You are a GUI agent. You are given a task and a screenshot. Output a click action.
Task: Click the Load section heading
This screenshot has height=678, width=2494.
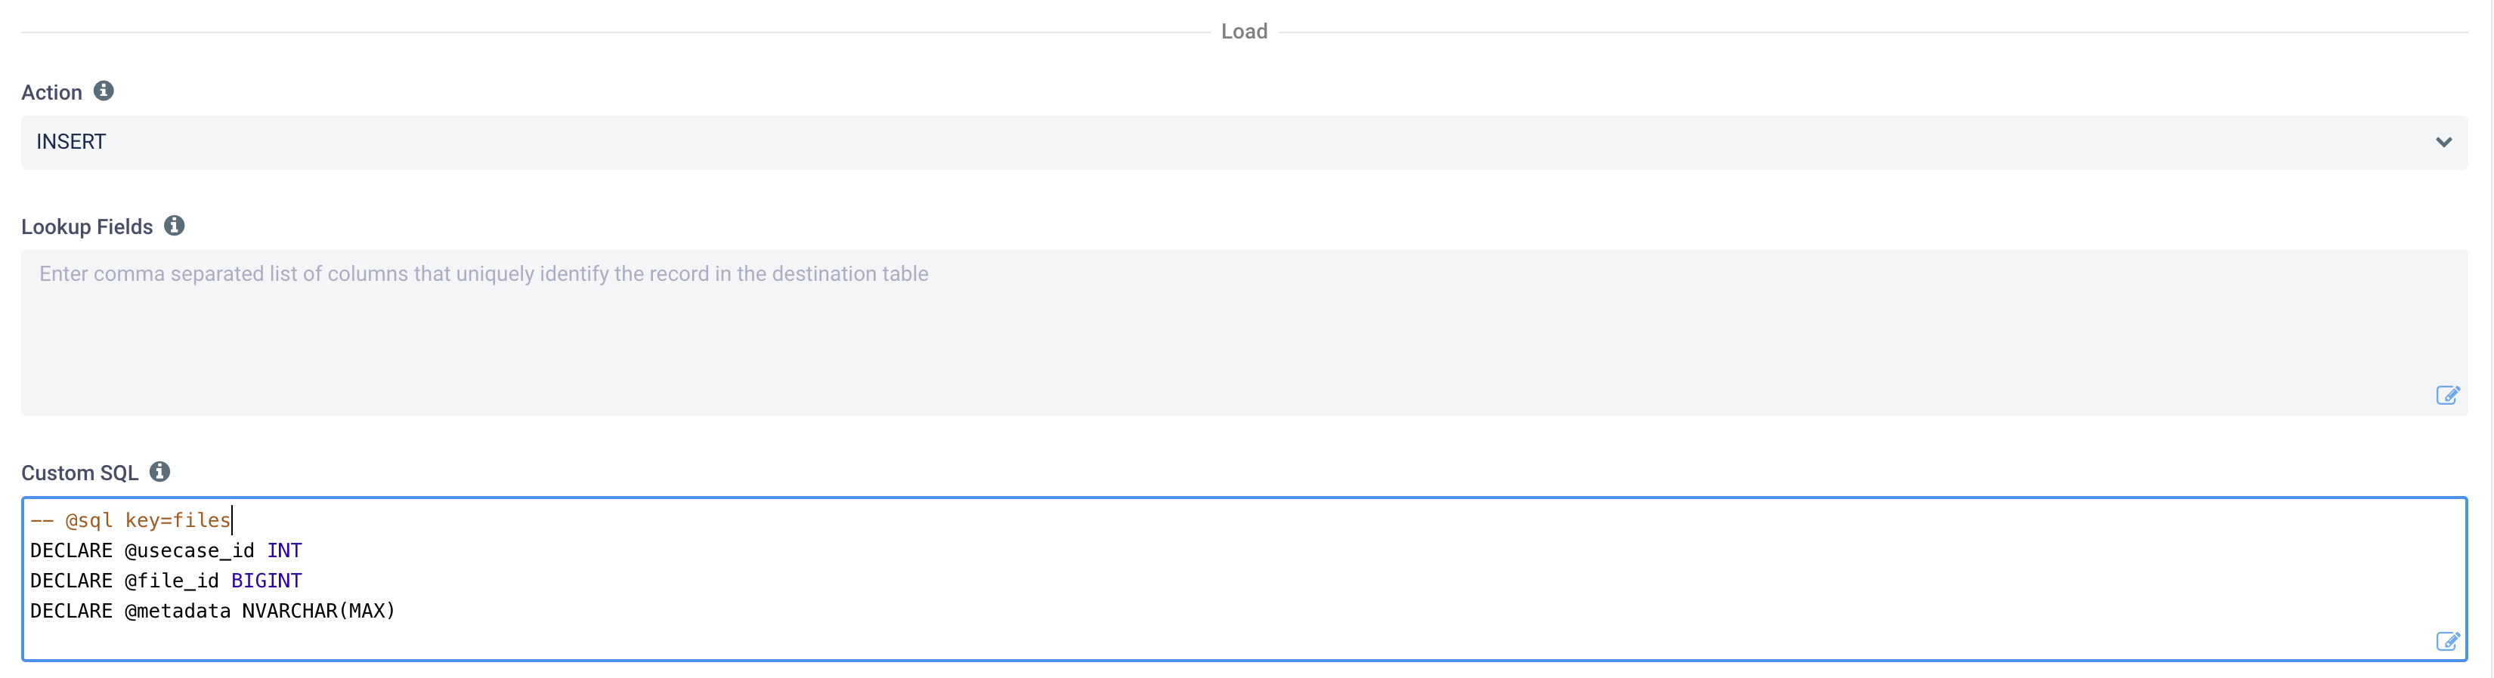(x=1244, y=31)
